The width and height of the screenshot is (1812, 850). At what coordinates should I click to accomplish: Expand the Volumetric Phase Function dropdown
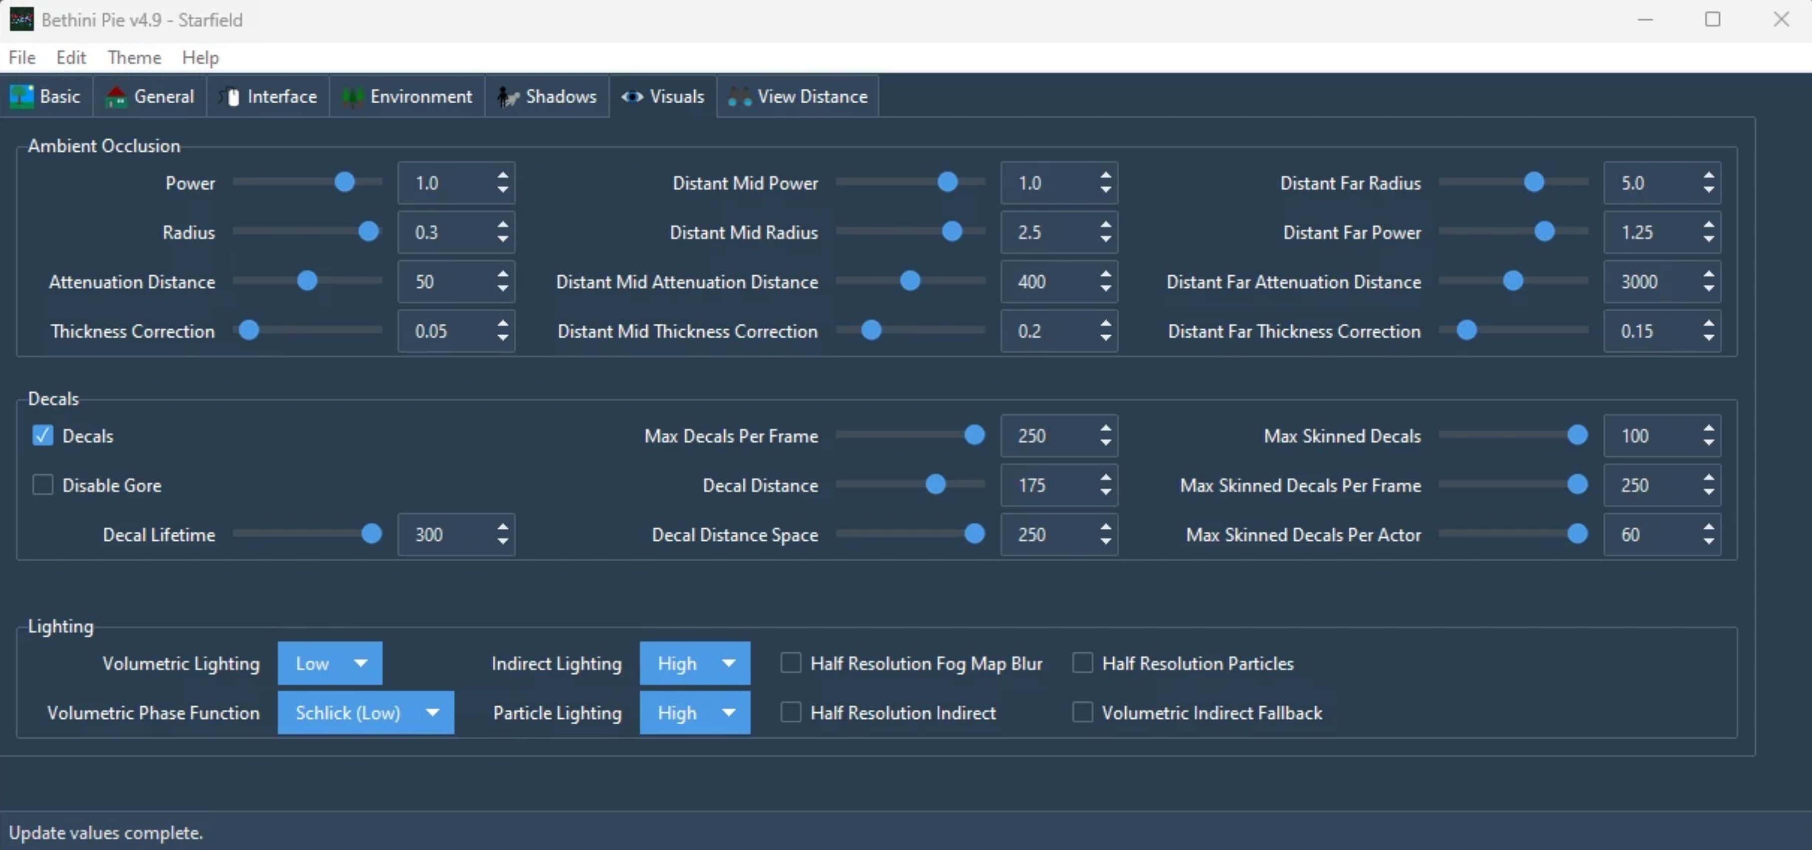pyautogui.click(x=365, y=712)
